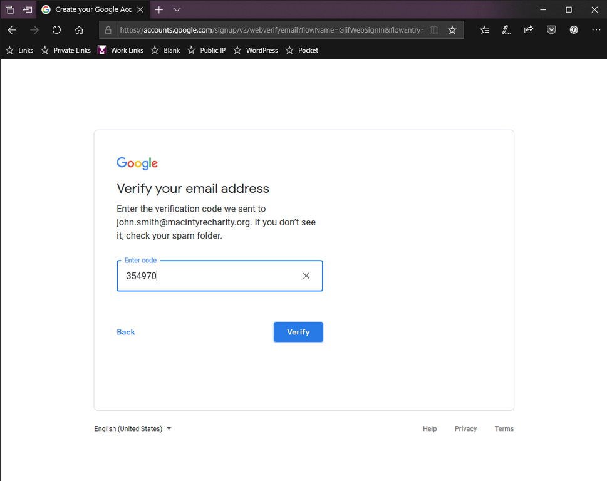Screen dimensions: 607x481
Task: Click the add notes pen icon
Action: (x=506, y=29)
